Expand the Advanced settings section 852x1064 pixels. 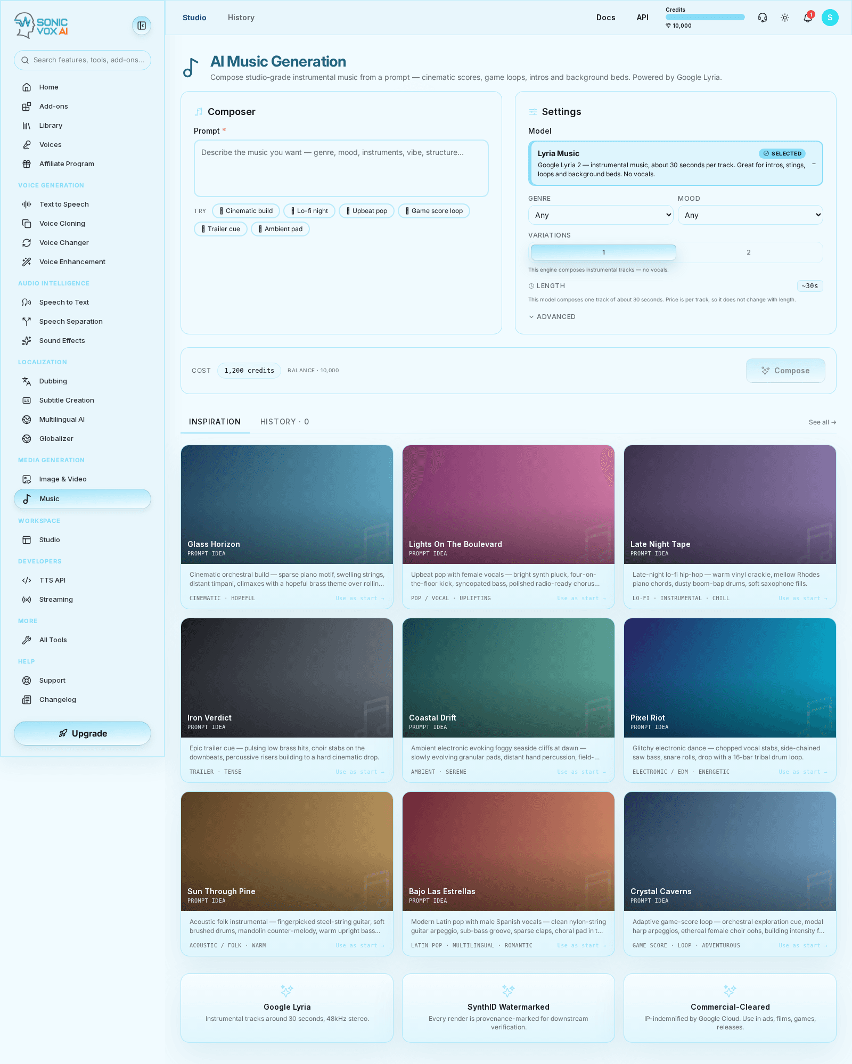552,317
